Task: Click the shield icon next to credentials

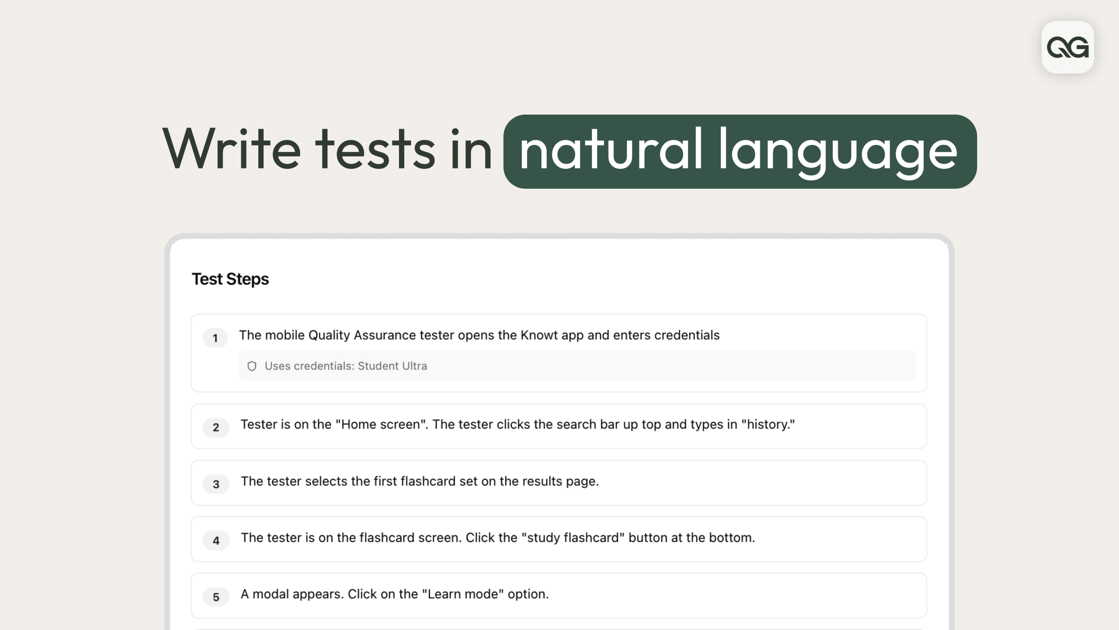Action: click(252, 366)
